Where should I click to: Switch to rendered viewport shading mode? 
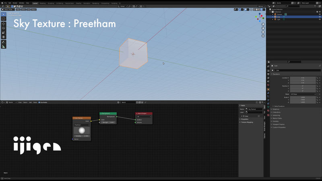pyautogui.click(x=261, y=9)
